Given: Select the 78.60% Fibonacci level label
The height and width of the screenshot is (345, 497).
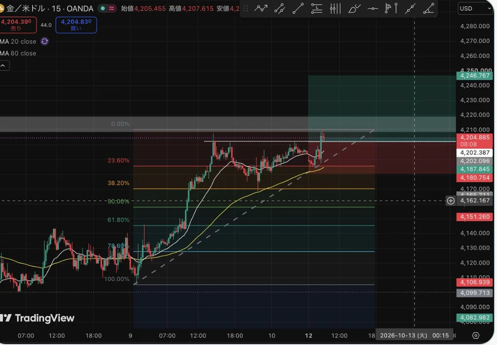Looking at the screenshot, I should 118,246.
